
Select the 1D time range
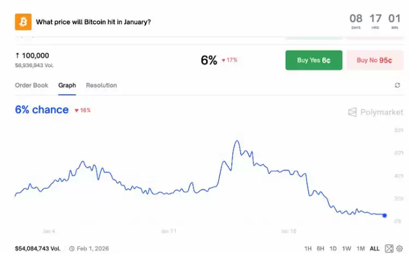(334, 249)
